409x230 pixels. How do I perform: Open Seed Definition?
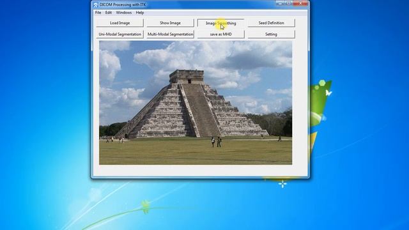[x=271, y=23]
